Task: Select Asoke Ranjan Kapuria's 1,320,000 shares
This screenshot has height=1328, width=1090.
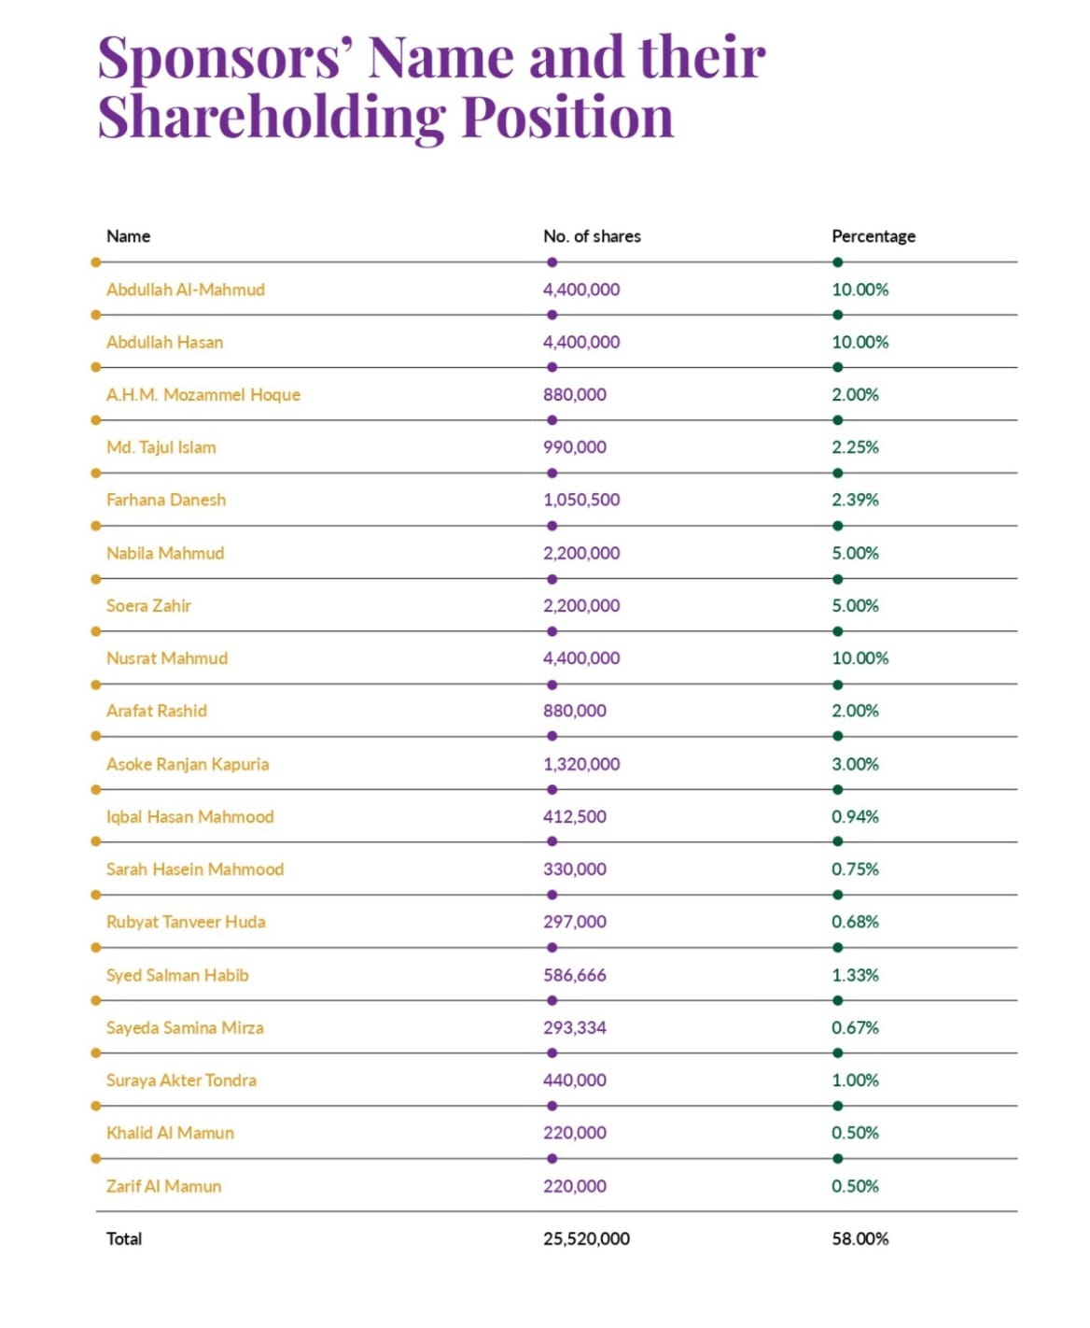Action: pos(581,764)
